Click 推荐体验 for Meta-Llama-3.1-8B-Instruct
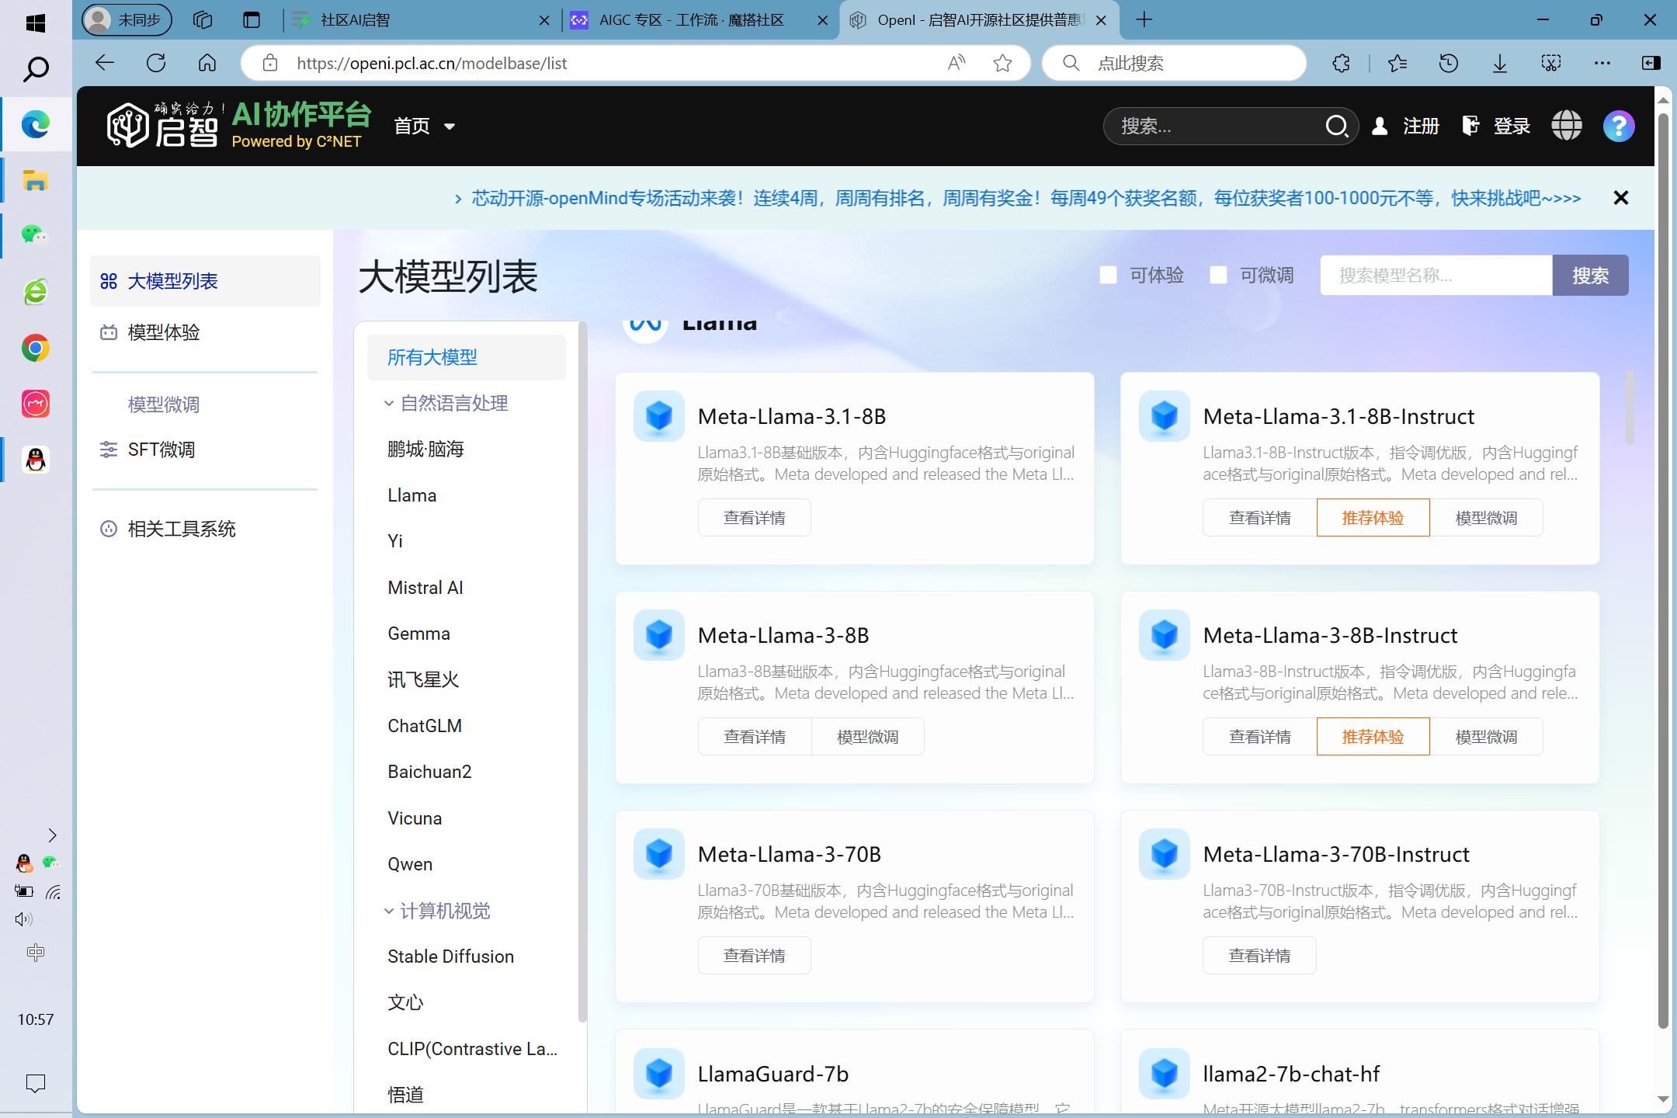Image resolution: width=1677 pixels, height=1118 pixels. pyautogui.click(x=1373, y=518)
